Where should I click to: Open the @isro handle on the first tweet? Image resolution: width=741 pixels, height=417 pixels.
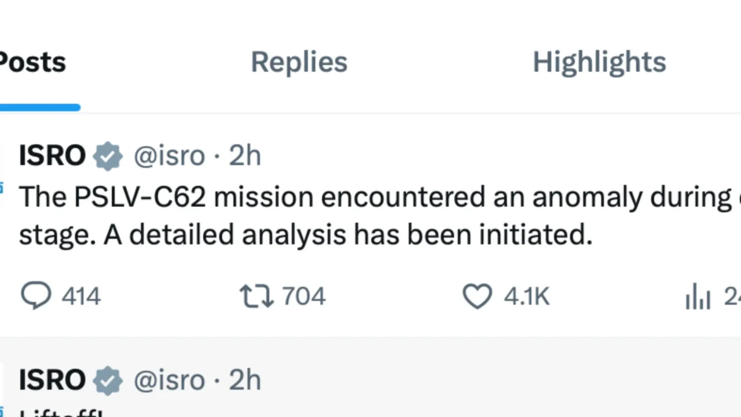[x=168, y=155]
